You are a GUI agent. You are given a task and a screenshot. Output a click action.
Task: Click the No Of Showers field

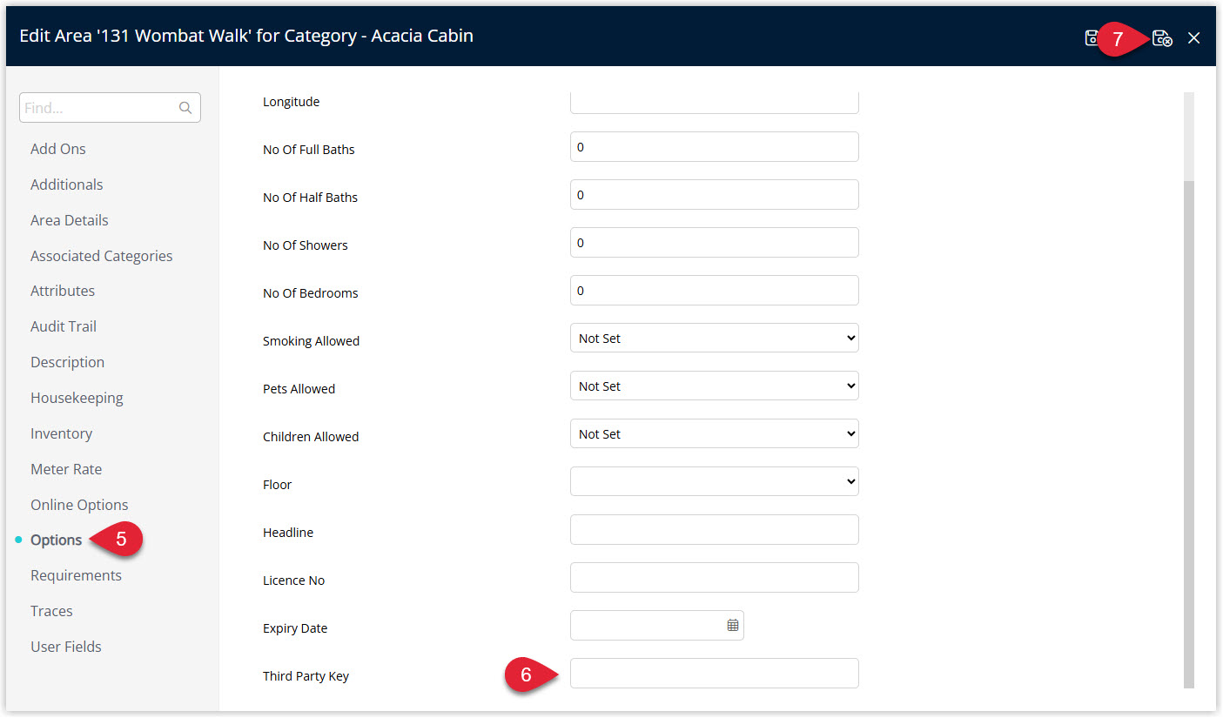(715, 242)
